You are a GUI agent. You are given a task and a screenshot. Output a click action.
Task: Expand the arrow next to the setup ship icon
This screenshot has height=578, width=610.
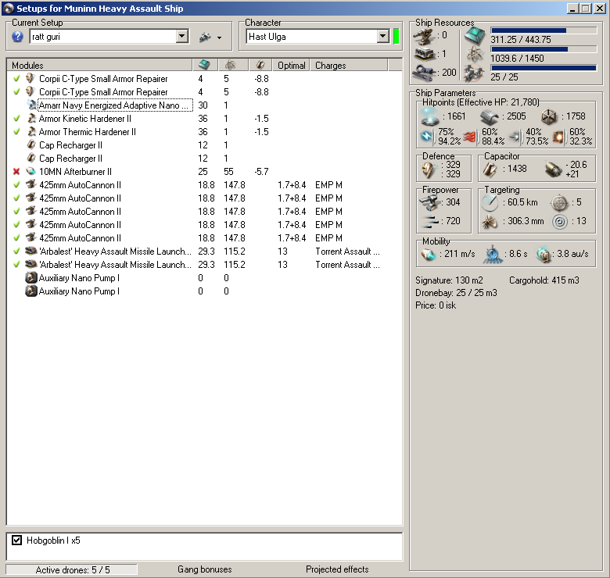(x=220, y=37)
